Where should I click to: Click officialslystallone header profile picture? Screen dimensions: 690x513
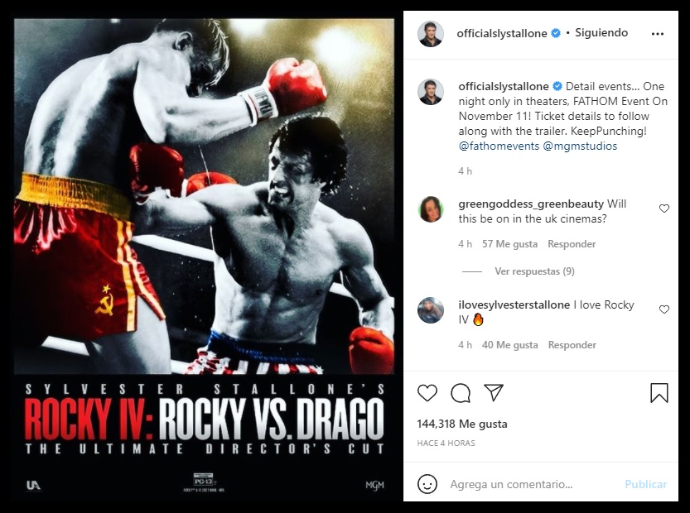(x=431, y=33)
